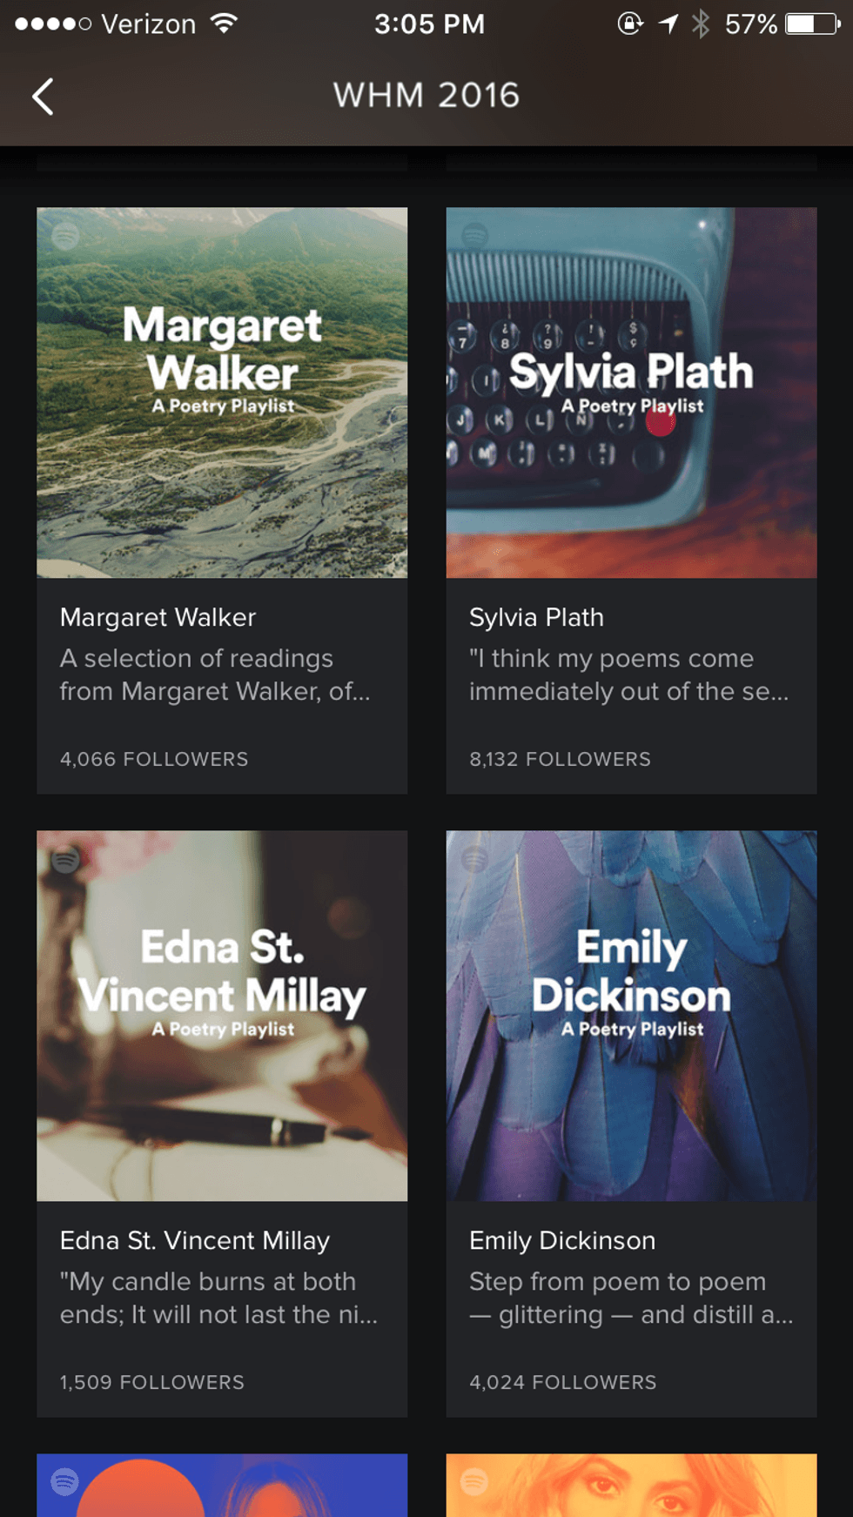Go back using the header chevron
This screenshot has height=1517, width=853.
(x=44, y=97)
